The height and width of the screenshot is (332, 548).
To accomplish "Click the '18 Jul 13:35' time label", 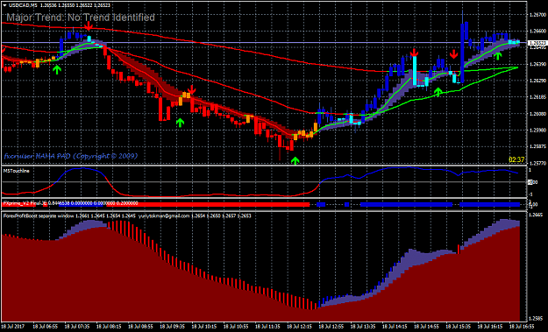I will tap(364, 327).
